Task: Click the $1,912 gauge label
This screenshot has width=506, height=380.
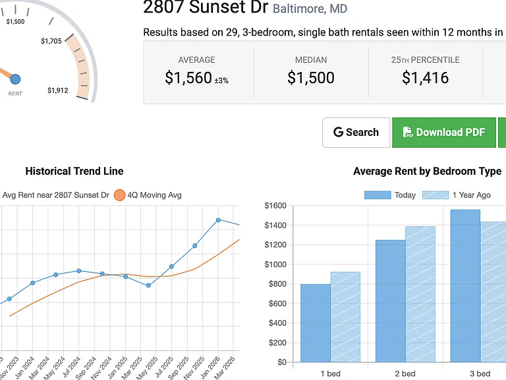Action: [x=58, y=90]
